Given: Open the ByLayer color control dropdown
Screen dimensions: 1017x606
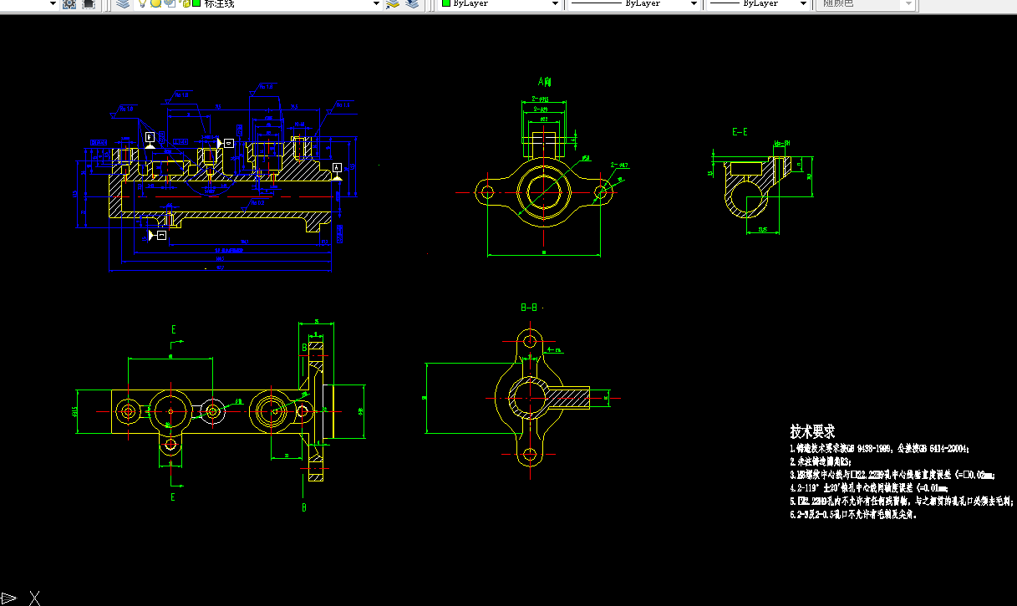Looking at the screenshot, I should point(501,3).
